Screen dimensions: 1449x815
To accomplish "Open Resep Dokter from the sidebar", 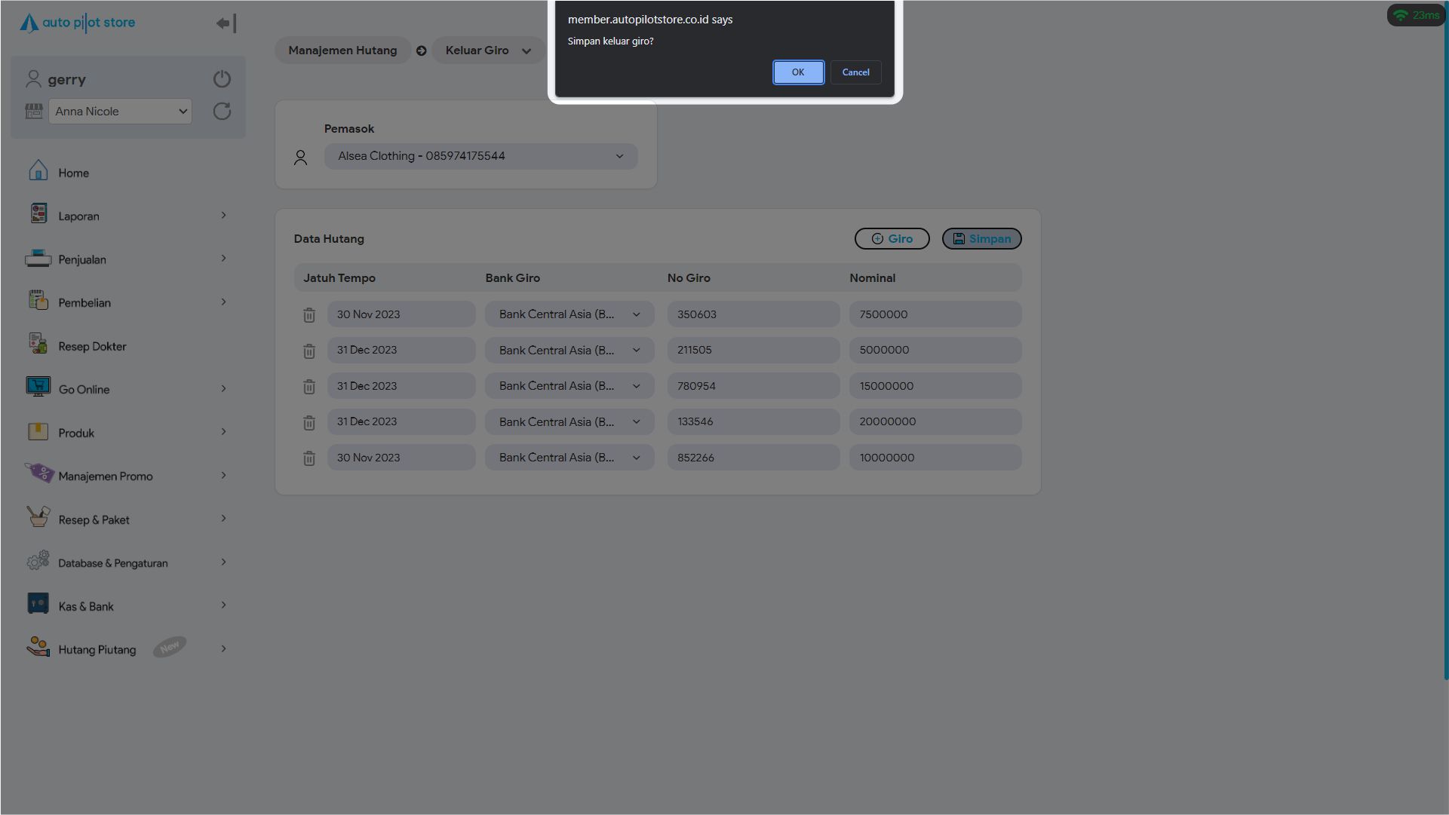I will click(92, 346).
